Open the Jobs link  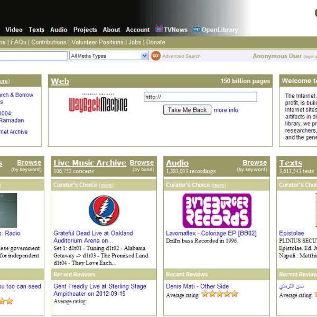(x=135, y=42)
